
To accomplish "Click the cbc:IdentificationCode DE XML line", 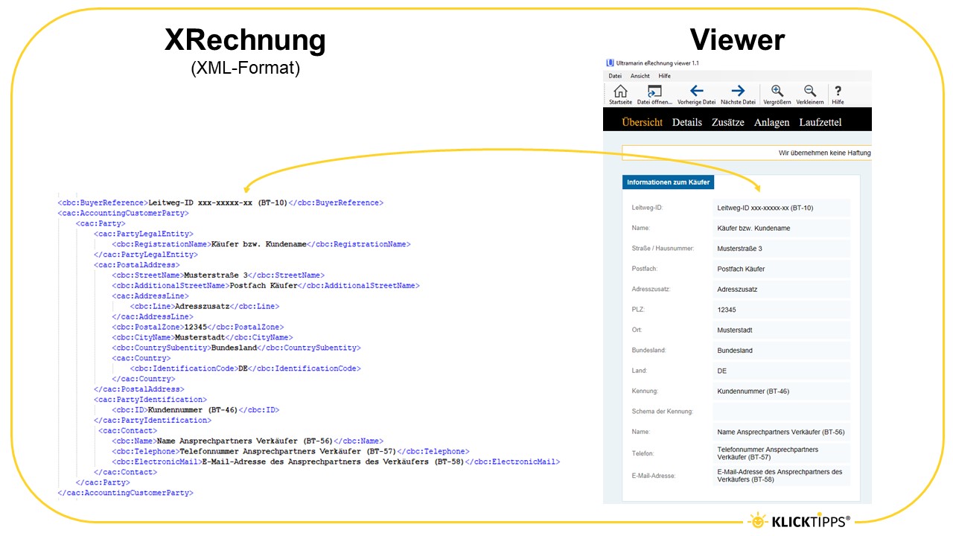I will pyautogui.click(x=245, y=368).
